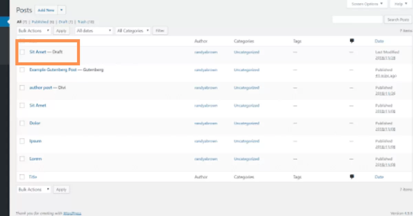Click the Filter button

click(160, 31)
